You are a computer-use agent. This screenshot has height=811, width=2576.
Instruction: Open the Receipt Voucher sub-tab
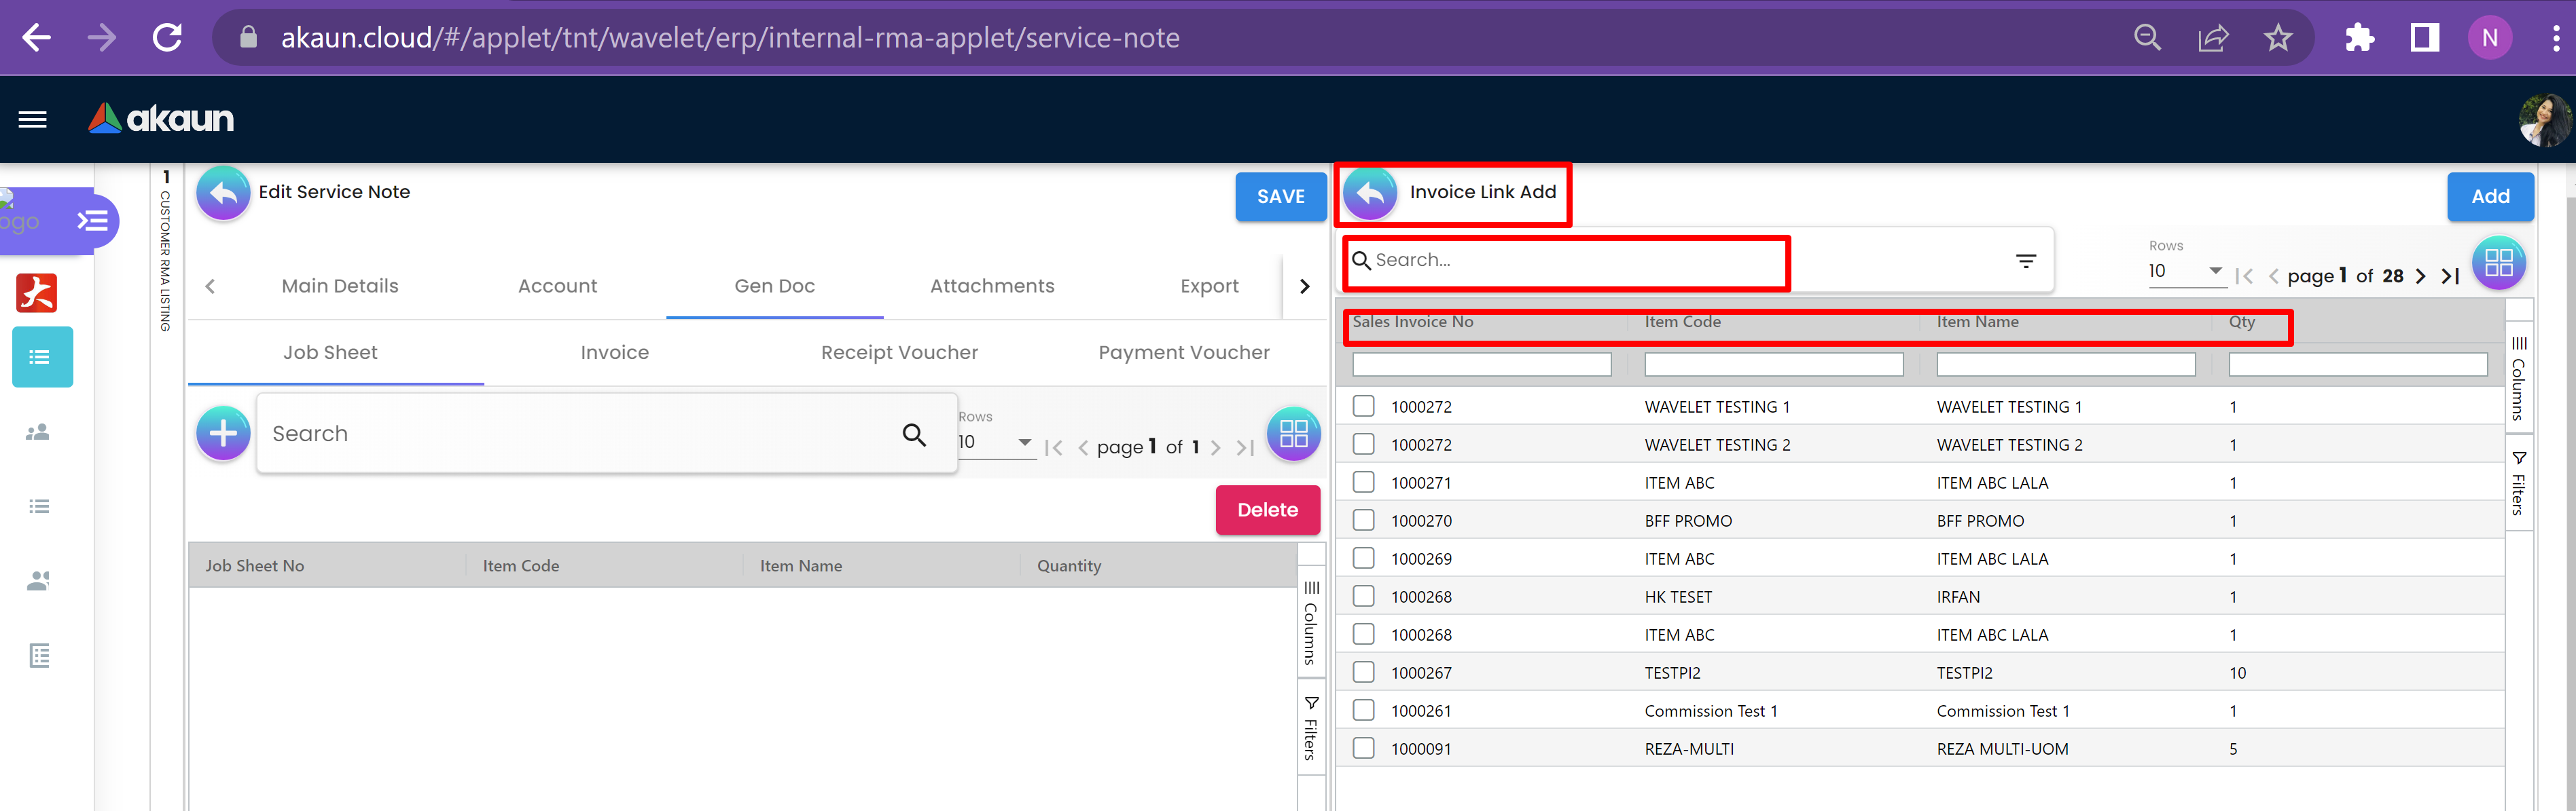[x=898, y=353]
